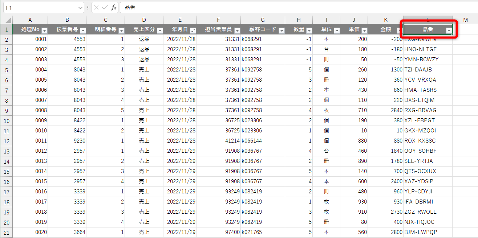Click the Select All corner triangle

tap(8, 20)
